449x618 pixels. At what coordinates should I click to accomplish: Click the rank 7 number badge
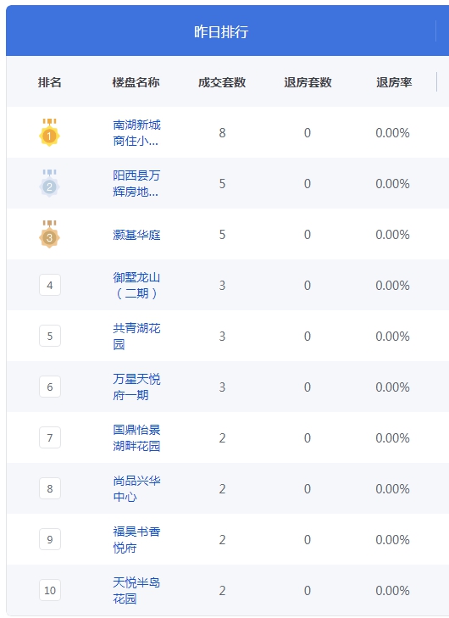[50, 437]
